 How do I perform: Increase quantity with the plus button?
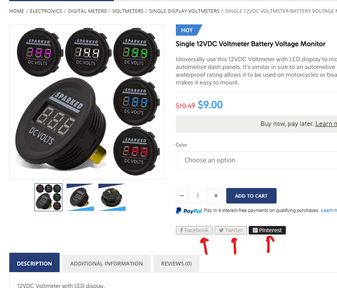coord(216,196)
